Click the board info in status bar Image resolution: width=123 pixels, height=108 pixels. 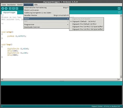pyautogui.click(x=106, y=106)
